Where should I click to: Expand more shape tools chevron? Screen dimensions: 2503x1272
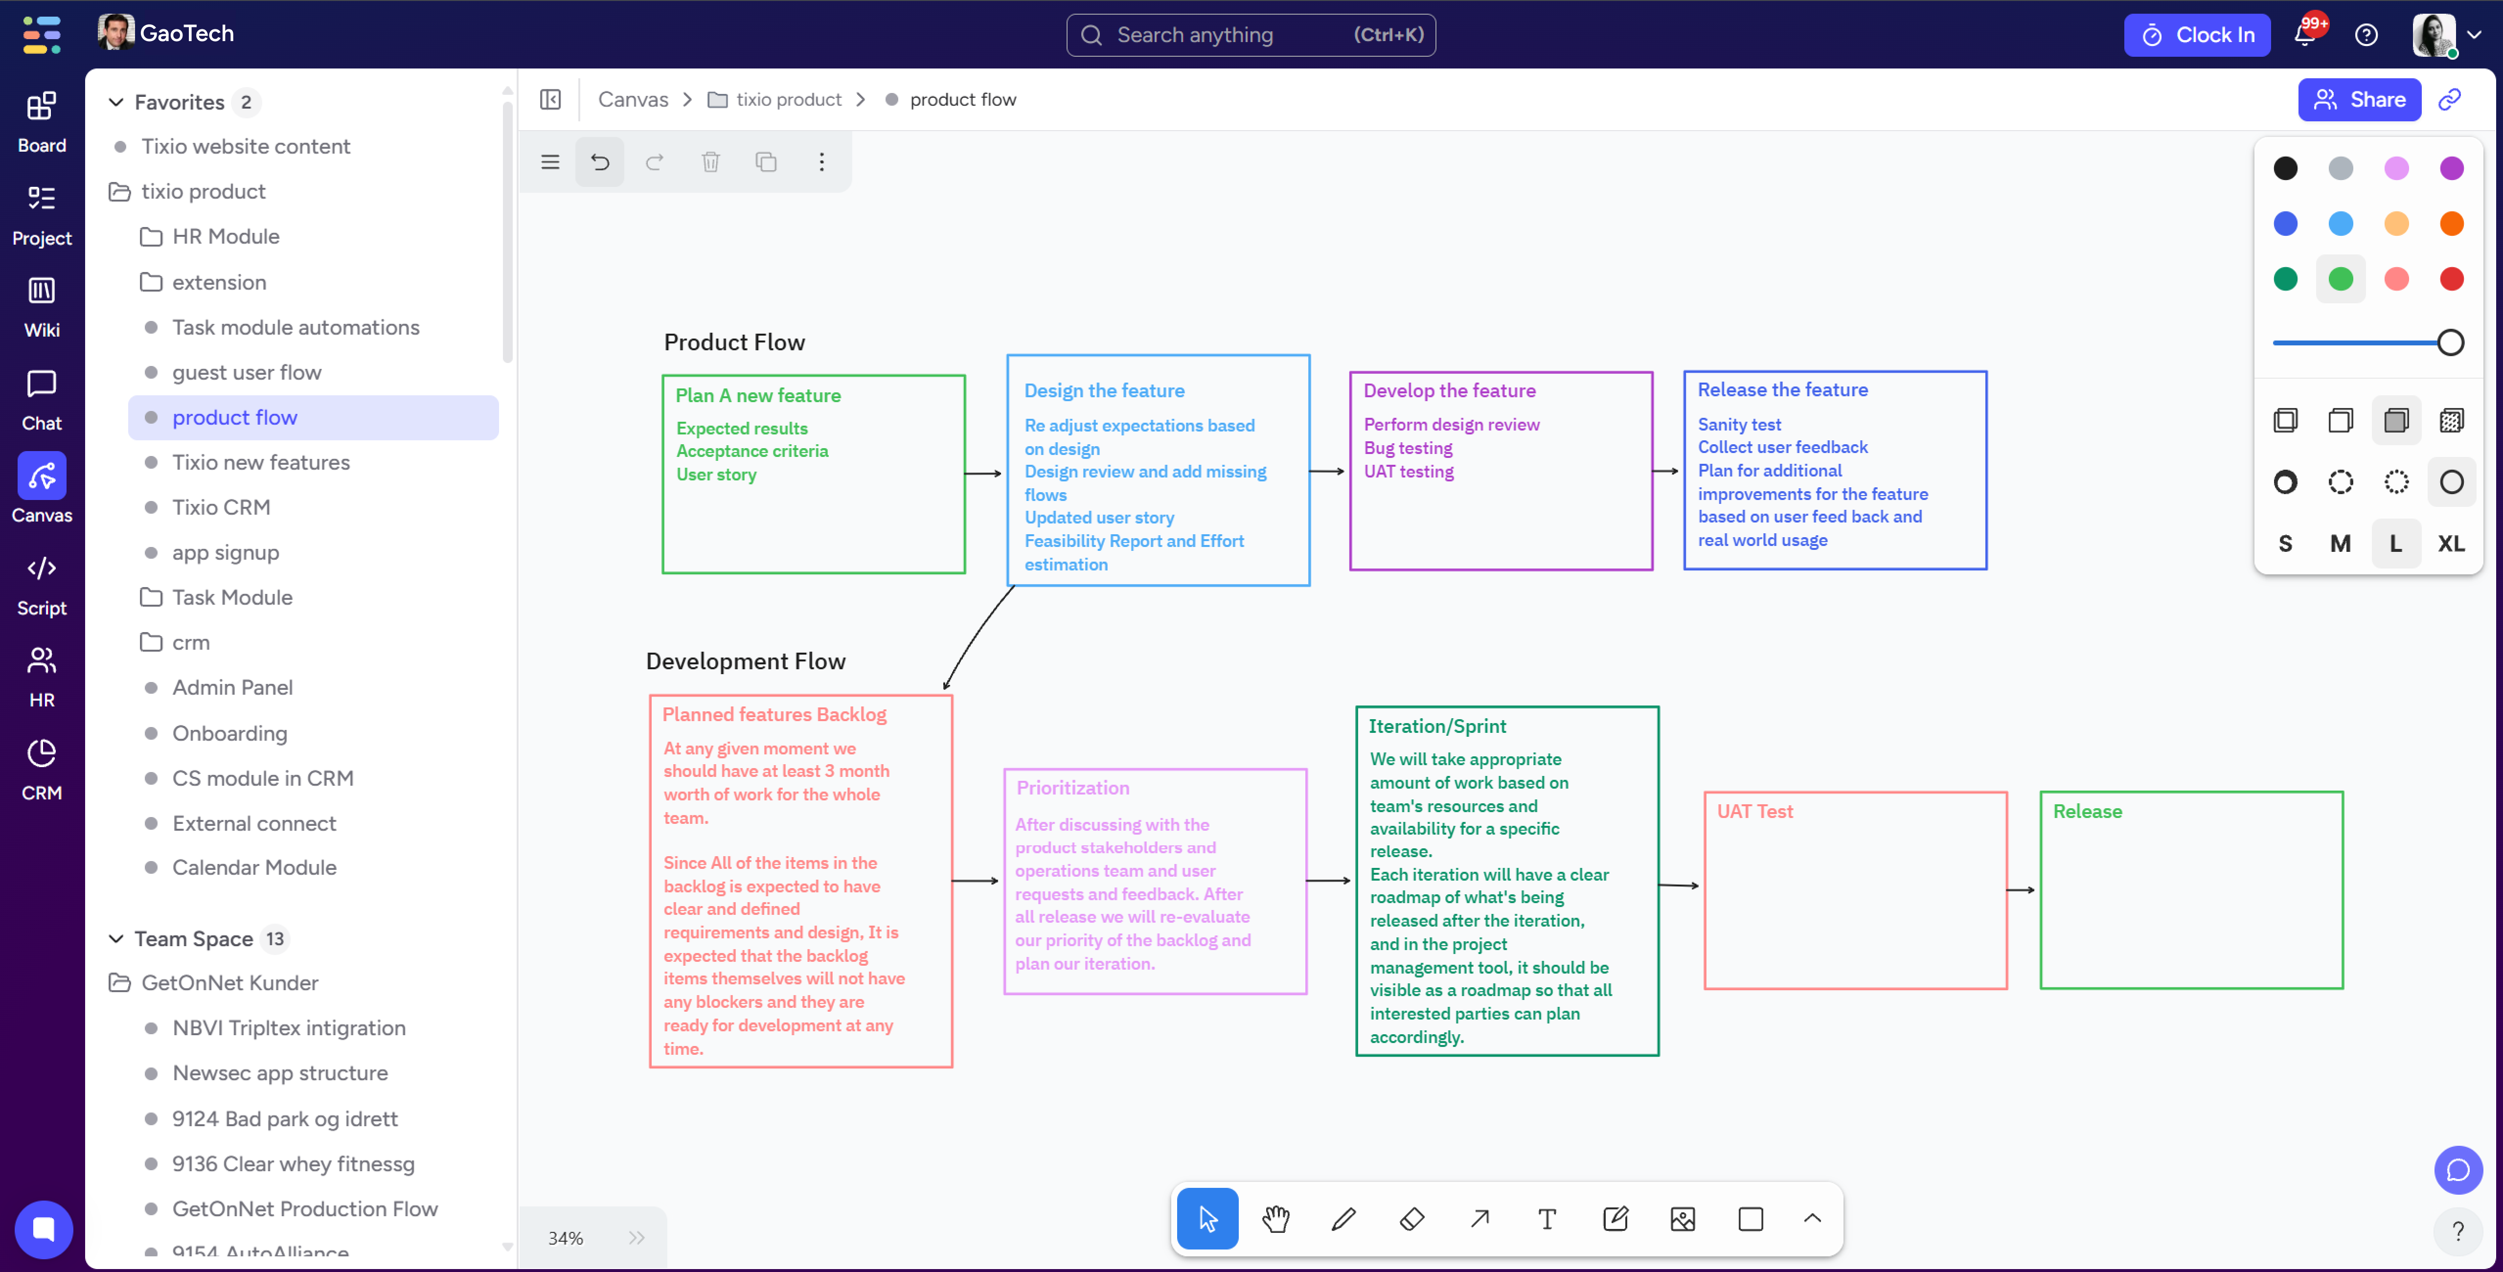click(1812, 1219)
